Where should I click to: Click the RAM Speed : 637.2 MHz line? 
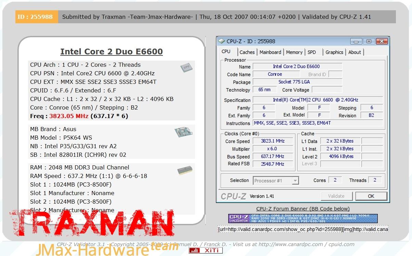point(89,176)
